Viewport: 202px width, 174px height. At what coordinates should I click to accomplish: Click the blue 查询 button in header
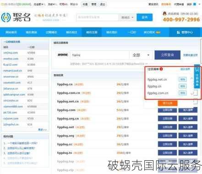point(144,17)
